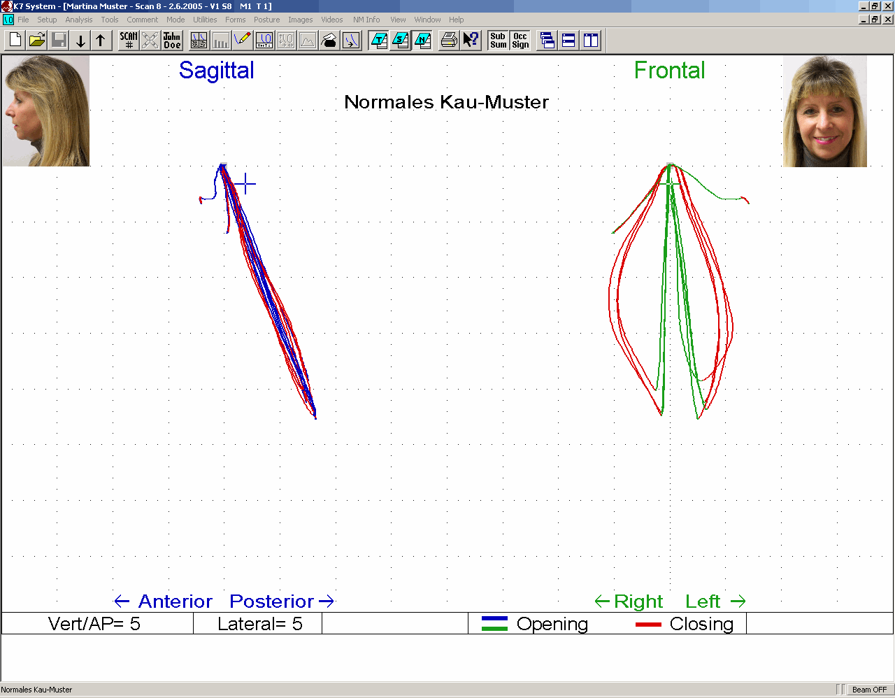Open the NM Info menu
Screen dimensions: 895x698
tap(366, 20)
